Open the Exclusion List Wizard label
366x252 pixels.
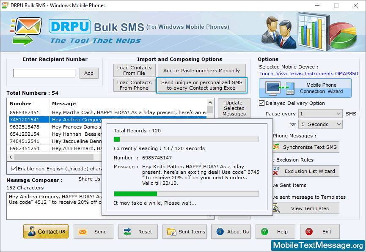click(310, 171)
